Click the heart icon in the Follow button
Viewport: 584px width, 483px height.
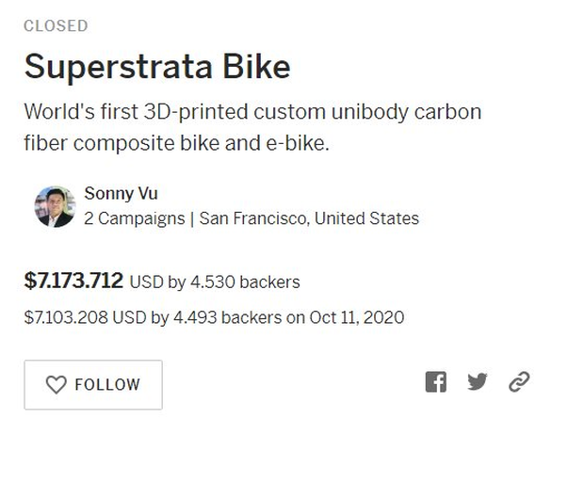click(x=57, y=385)
